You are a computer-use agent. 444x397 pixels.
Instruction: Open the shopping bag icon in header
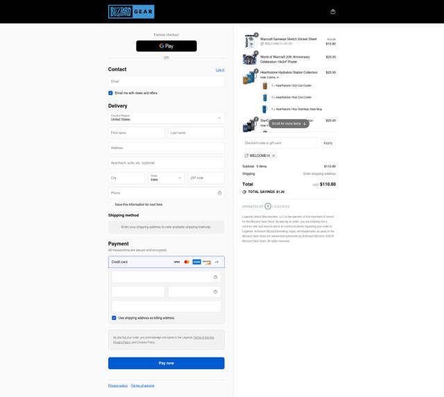[333, 12]
